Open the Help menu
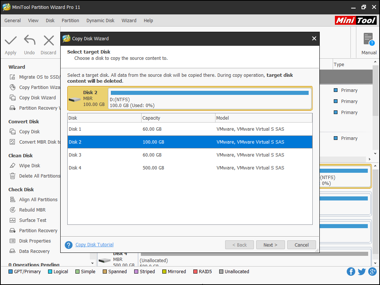Viewport: 380px width, 285px height. pyautogui.click(x=148, y=21)
